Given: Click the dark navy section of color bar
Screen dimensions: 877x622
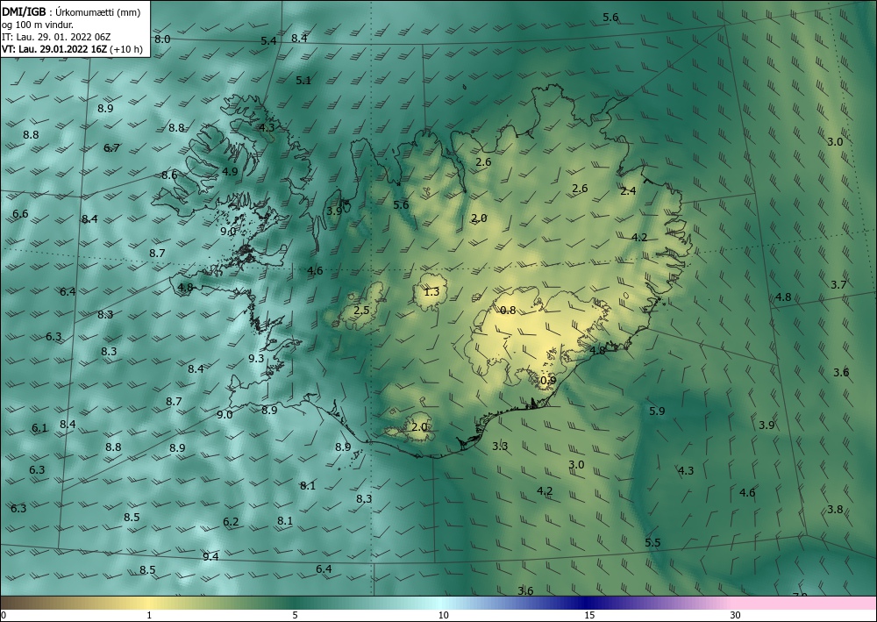Looking at the screenshot, I should 588,603.
